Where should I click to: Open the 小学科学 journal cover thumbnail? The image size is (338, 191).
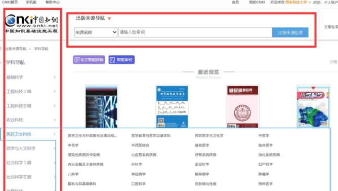coord(313,106)
